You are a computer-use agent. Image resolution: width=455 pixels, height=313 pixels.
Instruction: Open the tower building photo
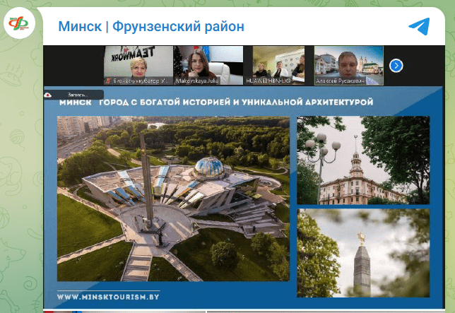tap(362, 160)
